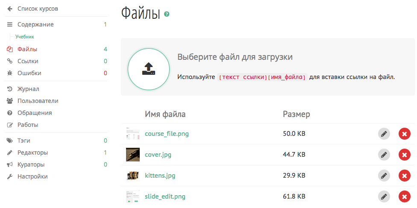
Task: Click the pencil icon for cover.jpg
Action: click(384, 155)
